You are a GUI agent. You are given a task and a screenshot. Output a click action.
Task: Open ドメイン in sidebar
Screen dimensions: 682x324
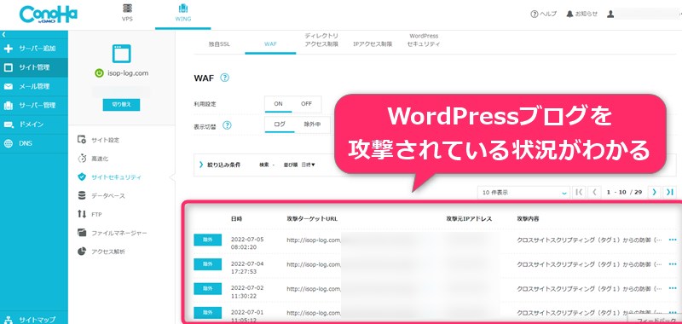34,124
